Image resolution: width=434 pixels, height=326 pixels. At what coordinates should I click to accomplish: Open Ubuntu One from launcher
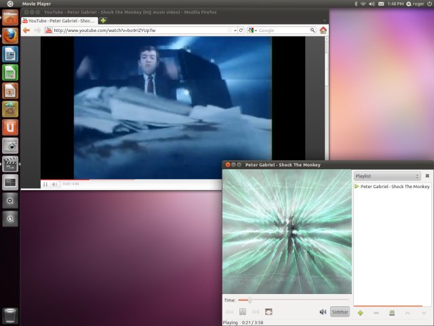[10, 127]
